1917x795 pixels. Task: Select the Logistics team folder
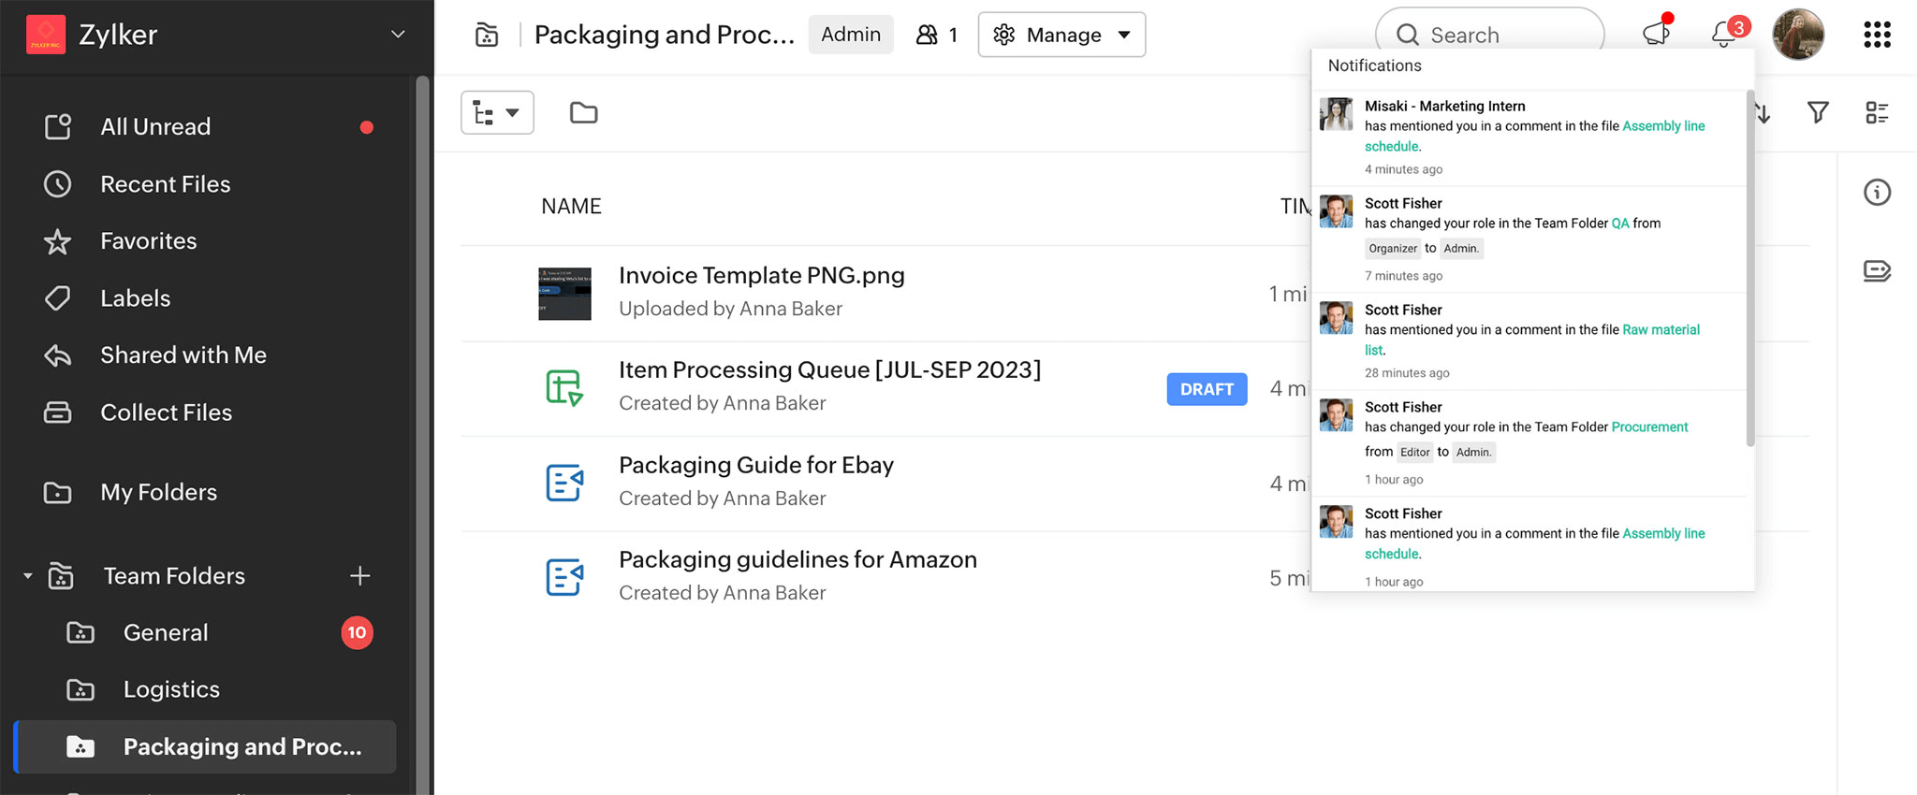click(x=171, y=689)
